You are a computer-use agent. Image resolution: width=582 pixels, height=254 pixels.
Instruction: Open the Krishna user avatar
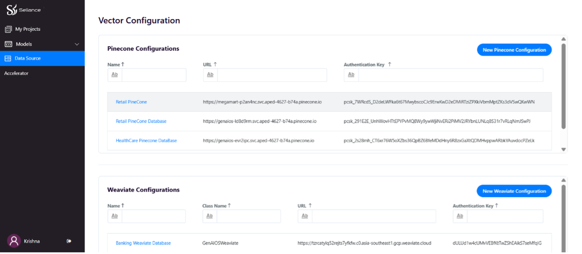click(14, 241)
